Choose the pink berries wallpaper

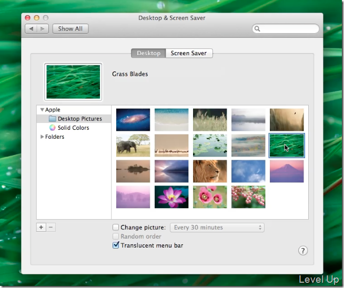[248, 197]
